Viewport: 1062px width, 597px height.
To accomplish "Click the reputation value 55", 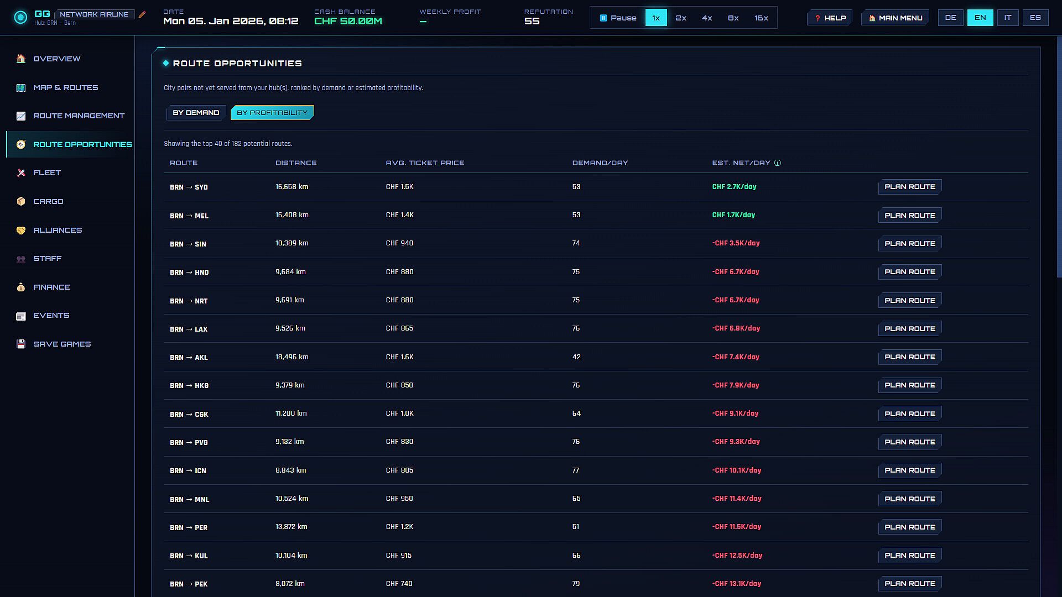I will 532,21.
